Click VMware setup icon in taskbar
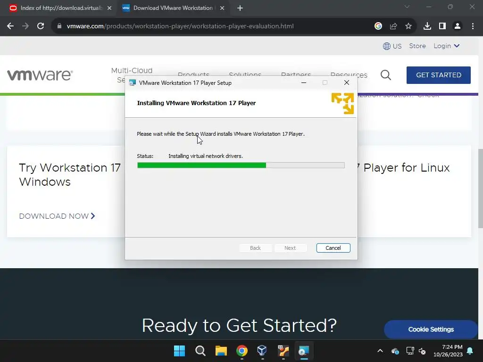The width and height of the screenshot is (483, 362). (304, 351)
